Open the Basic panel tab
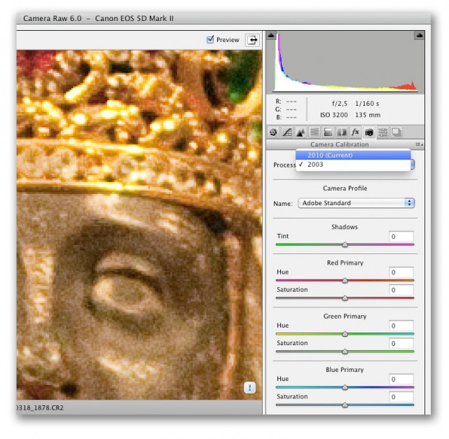The image size is (449, 439). (273, 132)
